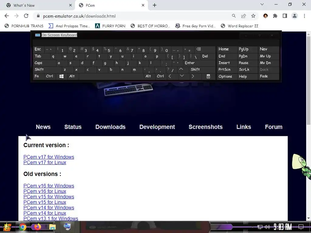
Task: Reload the PCem page
Action: pos(26,16)
